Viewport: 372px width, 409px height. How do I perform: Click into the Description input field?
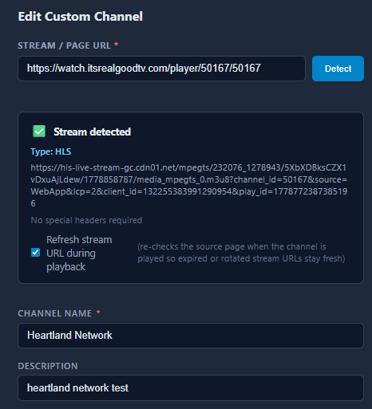click(191, 387)
